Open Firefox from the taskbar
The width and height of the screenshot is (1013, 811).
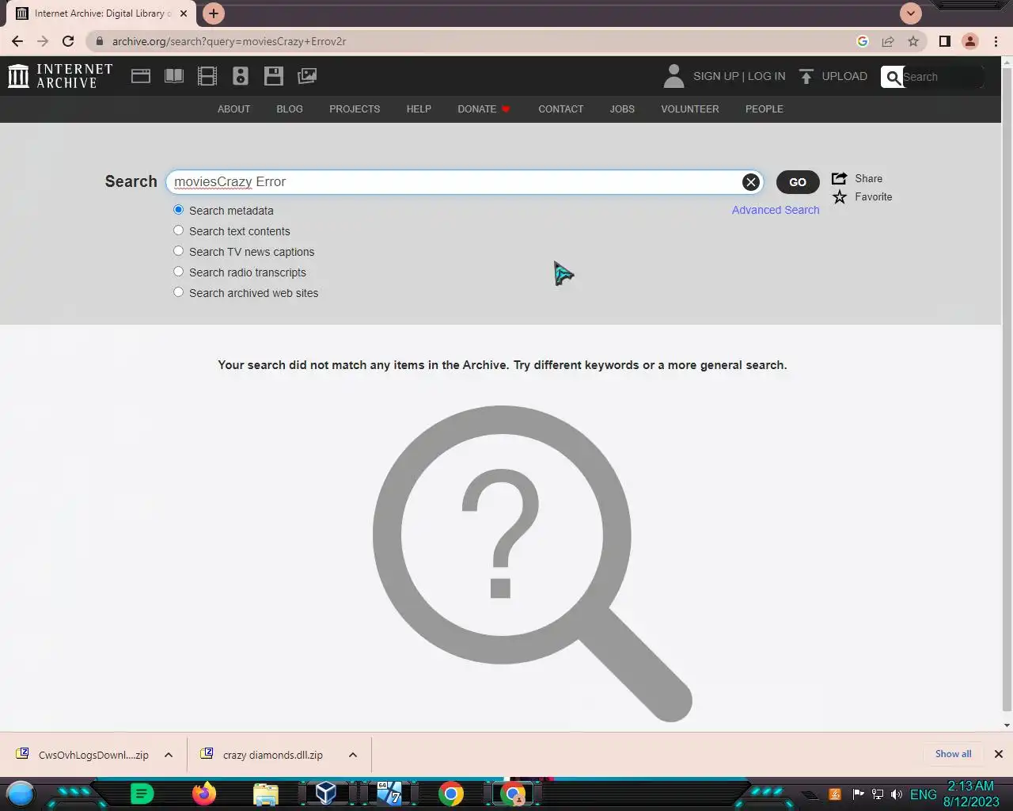[204, 793]
